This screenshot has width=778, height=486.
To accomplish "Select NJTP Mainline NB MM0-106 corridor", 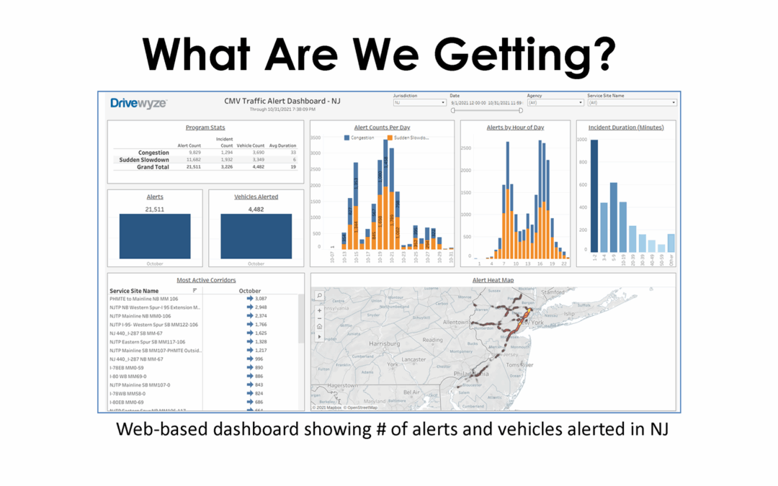I will [140, 316].
